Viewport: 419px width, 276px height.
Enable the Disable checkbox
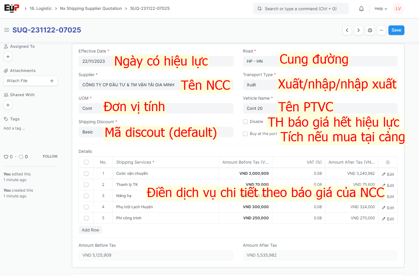coord(245,122)
